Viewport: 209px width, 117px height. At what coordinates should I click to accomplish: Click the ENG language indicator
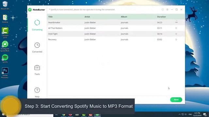pos(190,114)
